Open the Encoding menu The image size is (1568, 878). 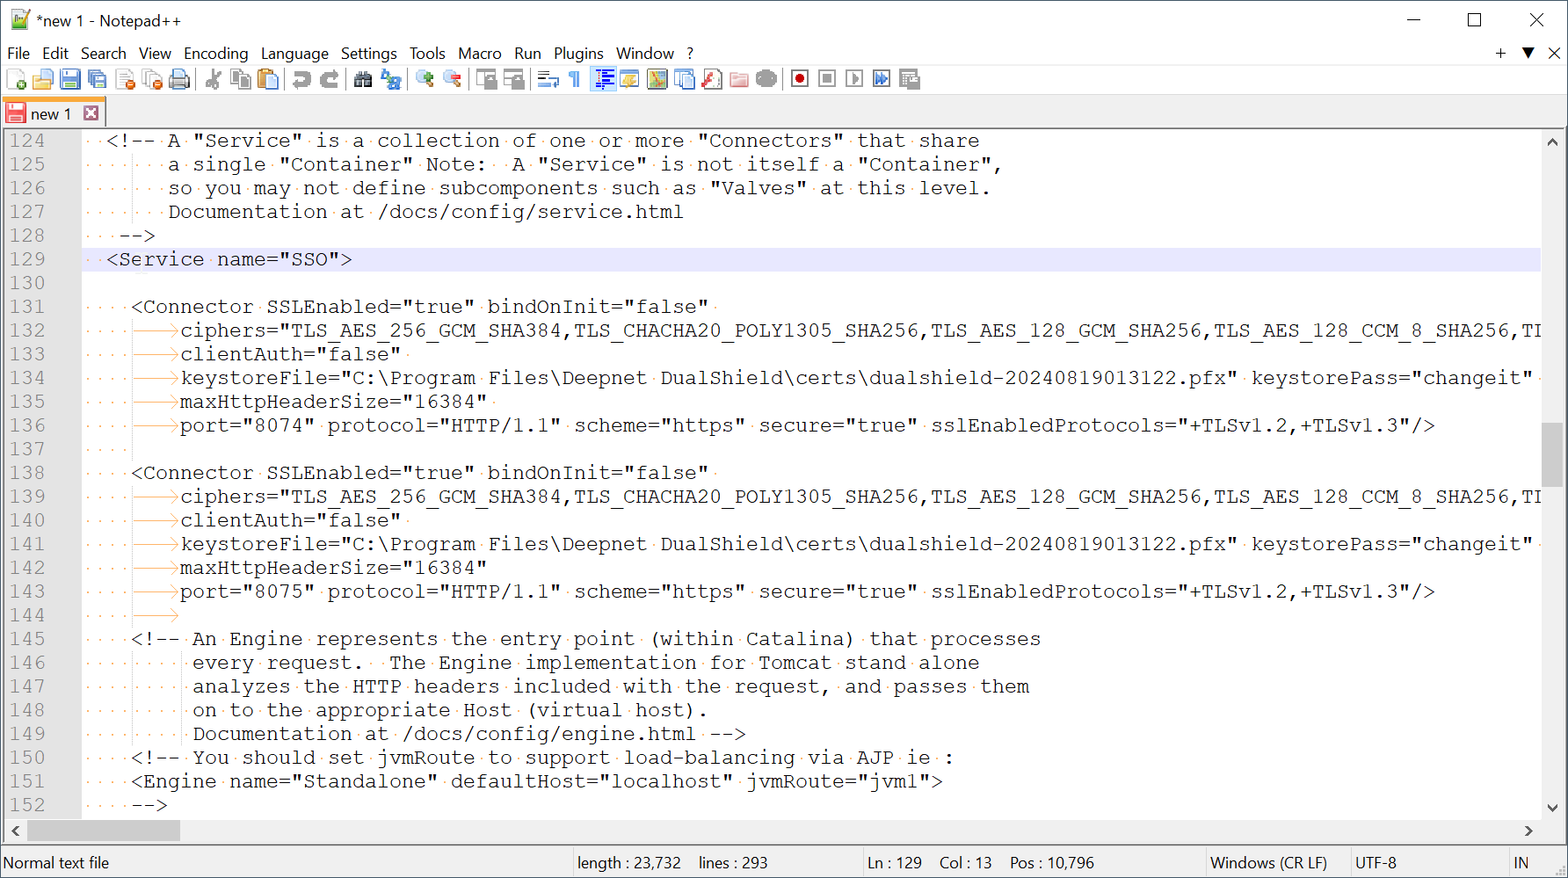pos(215,54)
